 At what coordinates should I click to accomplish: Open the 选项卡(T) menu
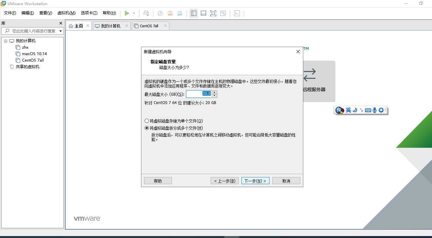tap(89, 13)
